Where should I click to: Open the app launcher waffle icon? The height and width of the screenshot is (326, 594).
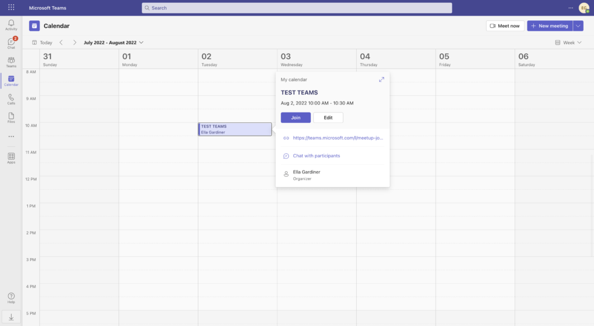tap(12, 8)
